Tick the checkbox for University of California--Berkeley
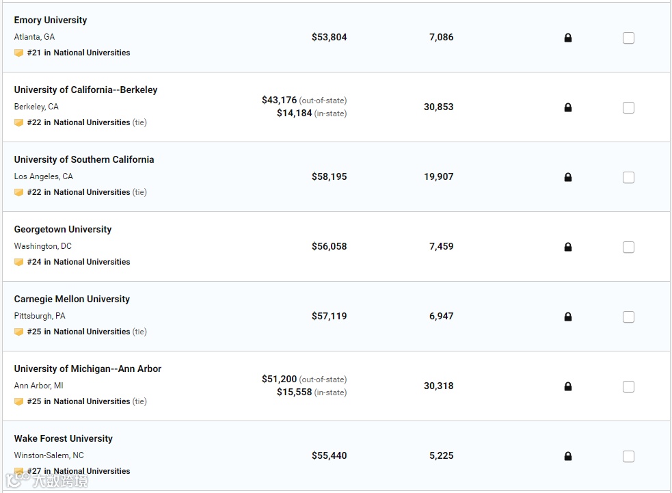Image resolution: width=672 pixels, height=493 pixels. pyautogui.click(x=628, y=108)
